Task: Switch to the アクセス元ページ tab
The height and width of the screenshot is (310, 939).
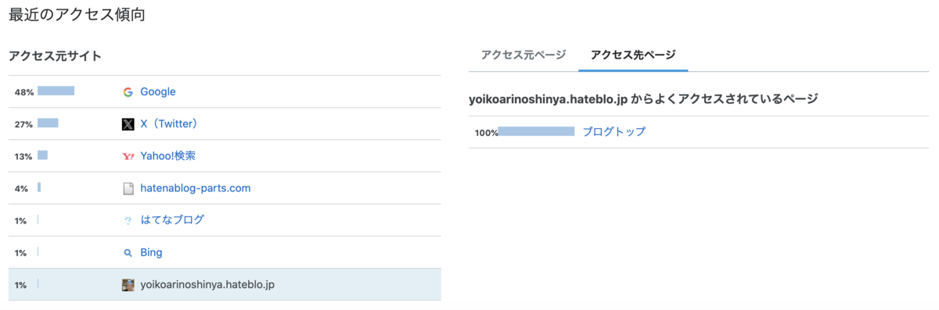Action: click(523, 55)
